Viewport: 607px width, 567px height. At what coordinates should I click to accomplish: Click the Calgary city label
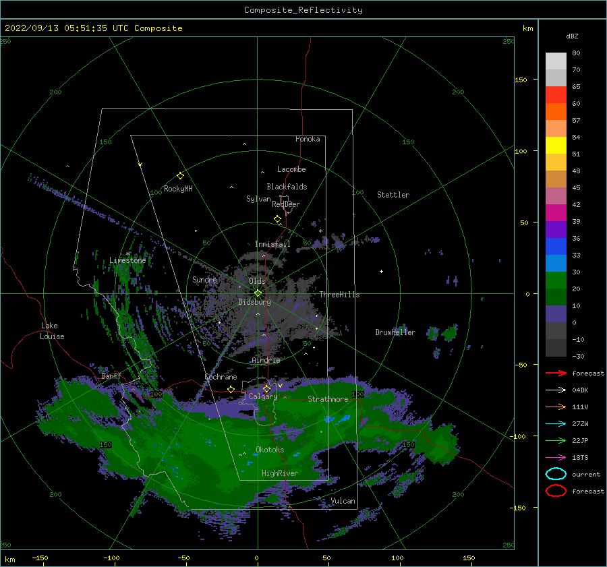[x=263, y=396]
